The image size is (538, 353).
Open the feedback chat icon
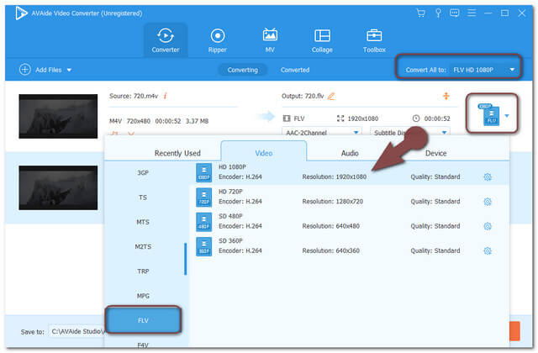point(454,13)
